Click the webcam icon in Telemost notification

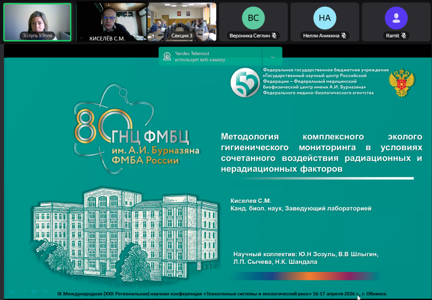167,56
